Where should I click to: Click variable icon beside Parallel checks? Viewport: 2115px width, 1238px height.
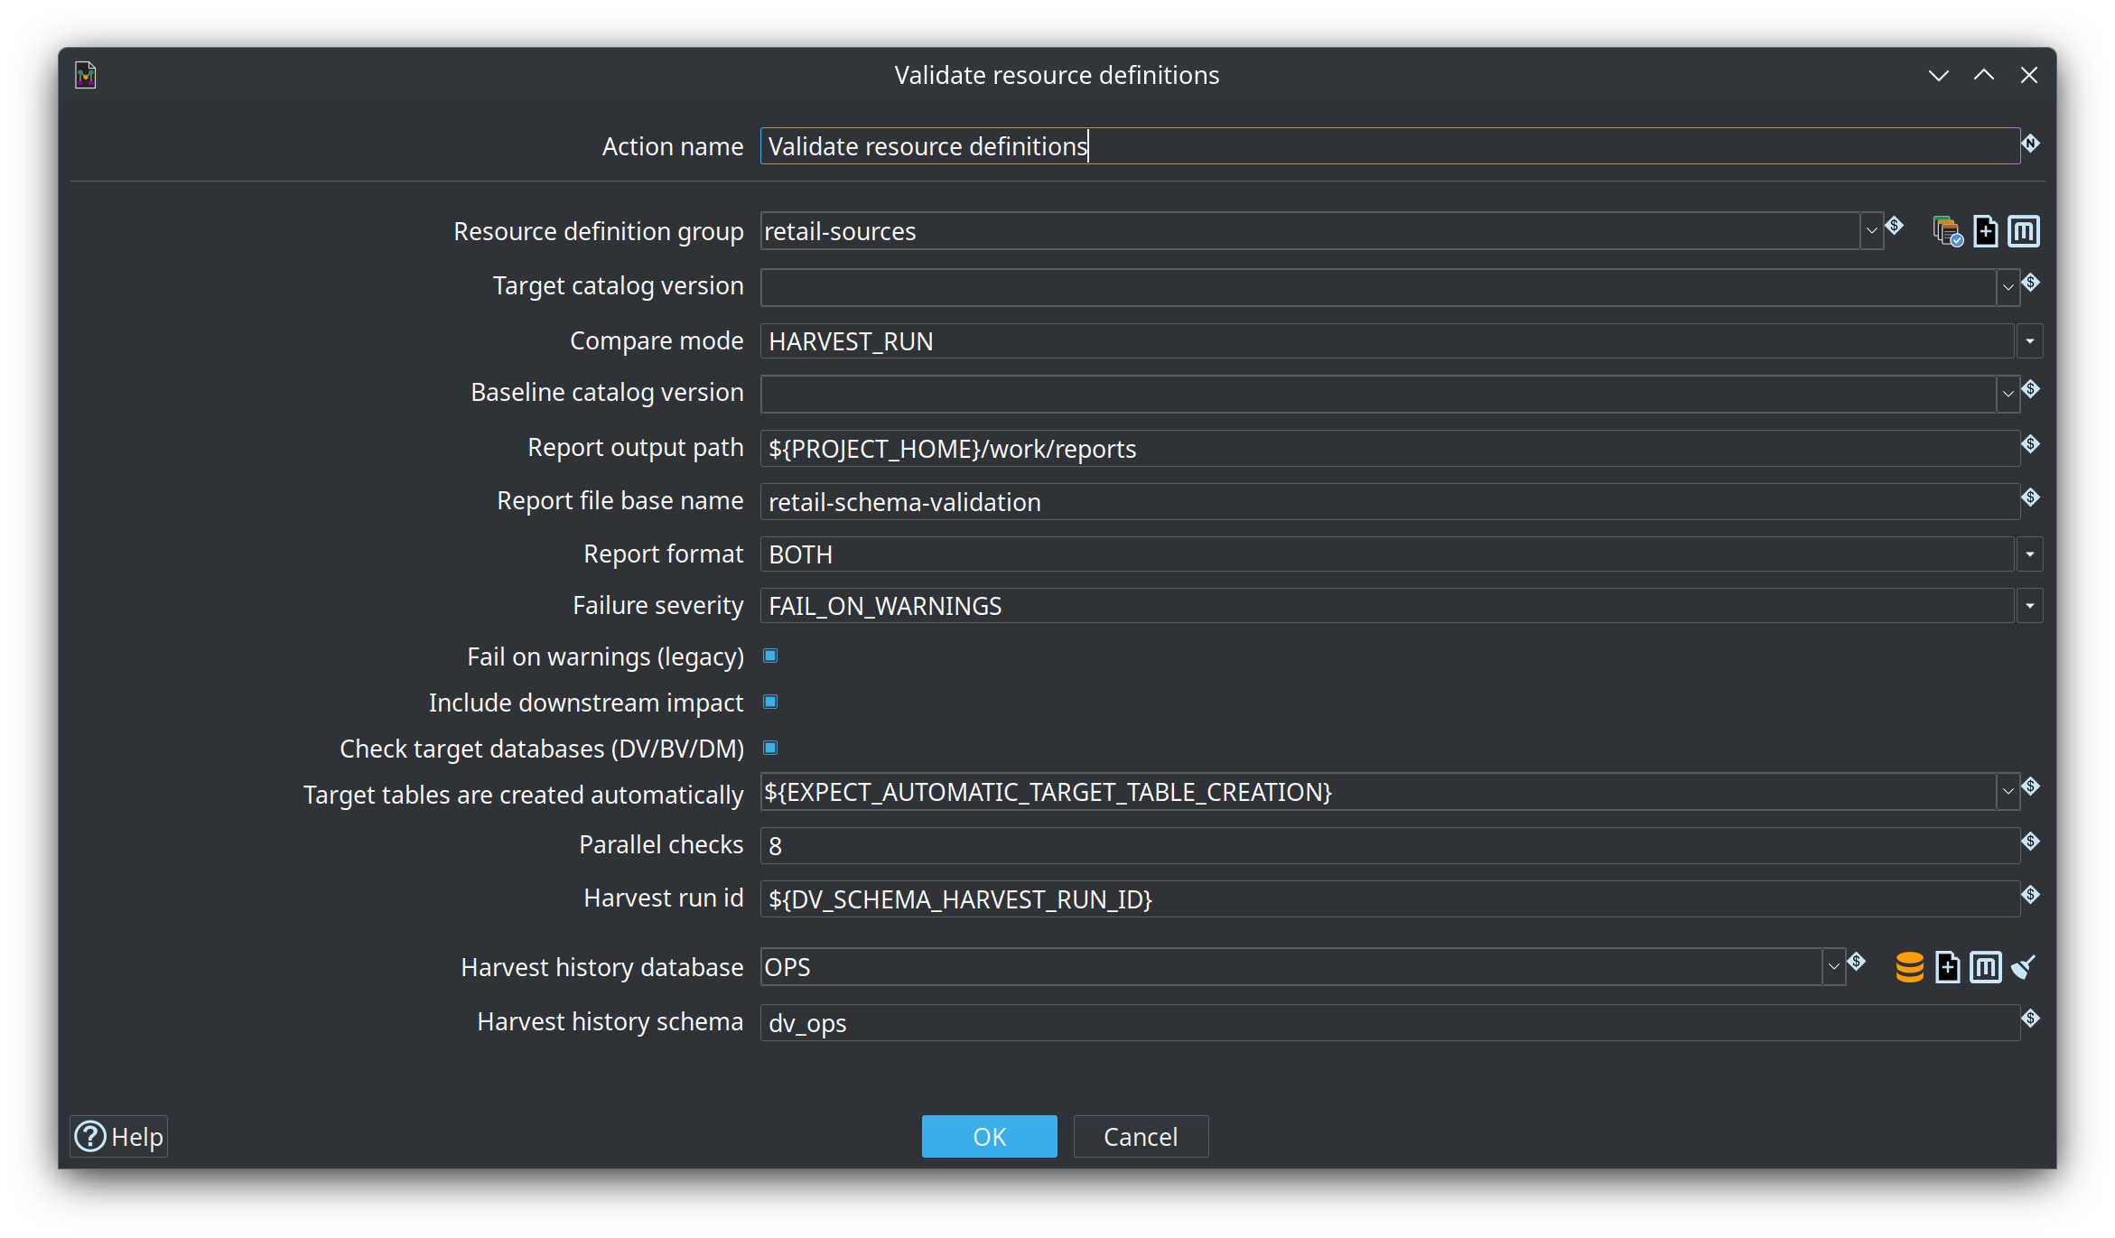[2030, 841]
